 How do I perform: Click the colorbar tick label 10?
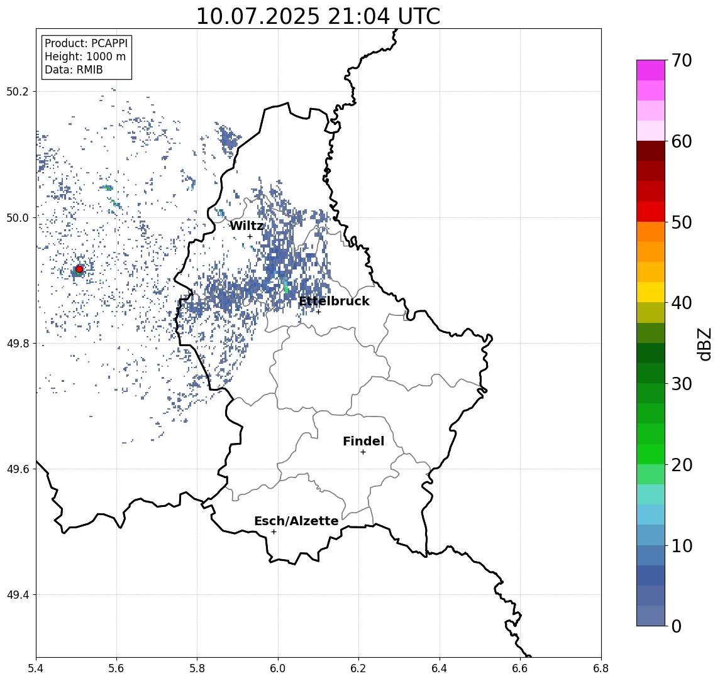682,545
